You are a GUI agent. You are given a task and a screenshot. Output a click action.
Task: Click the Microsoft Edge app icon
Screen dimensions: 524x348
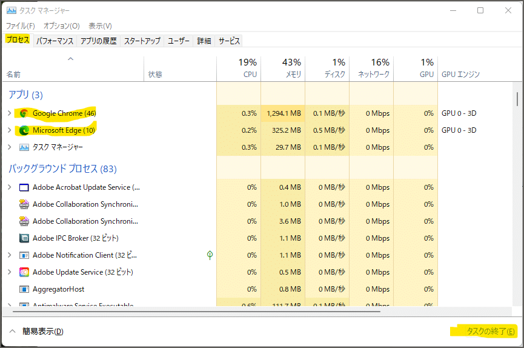24,130
